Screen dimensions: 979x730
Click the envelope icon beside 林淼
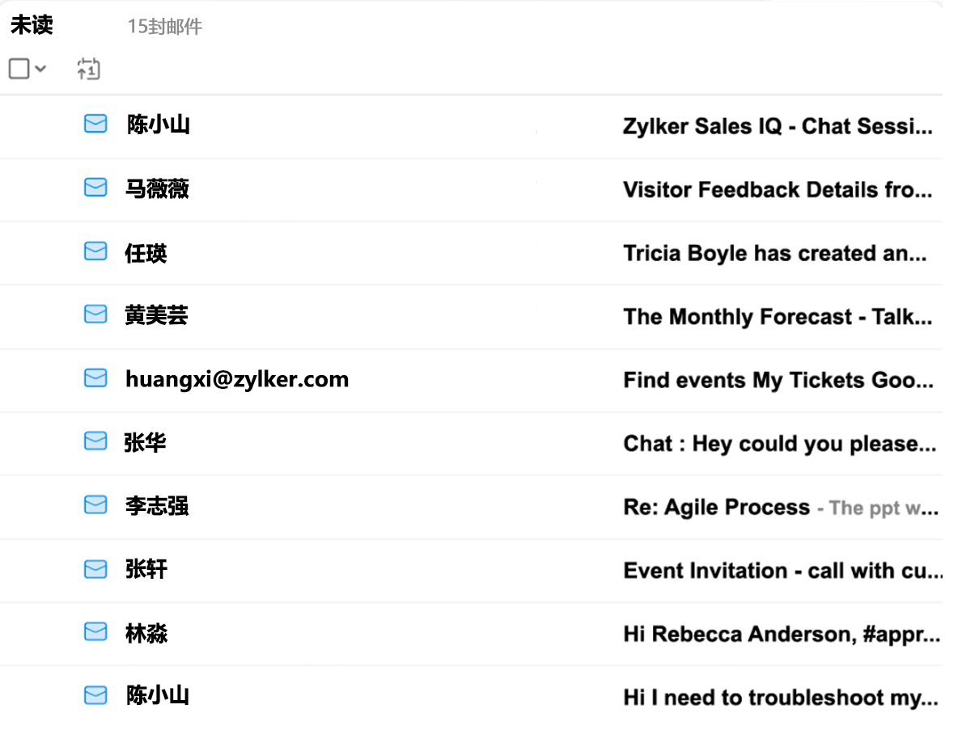pyautogui.click(x=95, y=631)
